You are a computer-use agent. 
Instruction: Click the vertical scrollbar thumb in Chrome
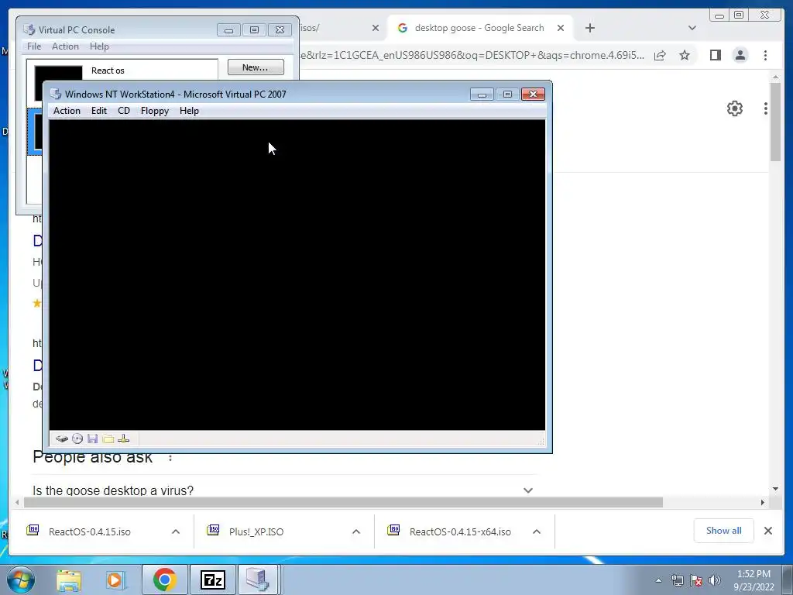[775, 122]
